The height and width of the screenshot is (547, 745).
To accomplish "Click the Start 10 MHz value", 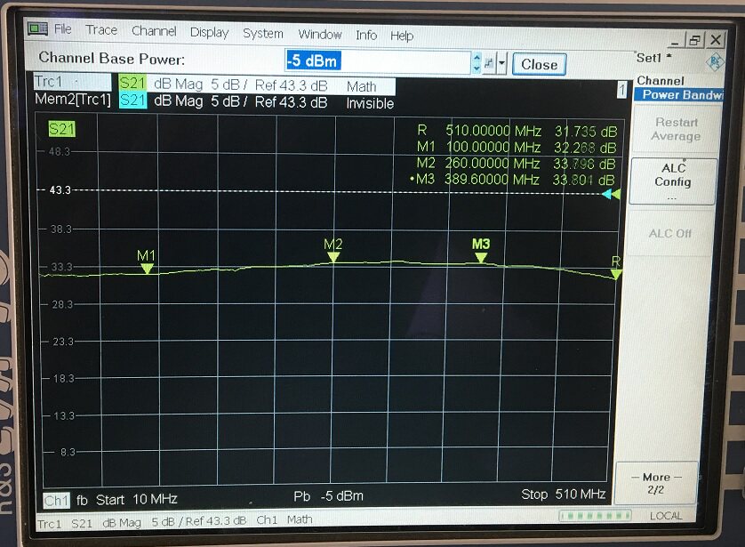I will (136, 500).
